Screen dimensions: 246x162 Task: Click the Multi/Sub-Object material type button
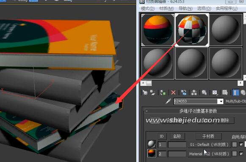tap(235, 102)
